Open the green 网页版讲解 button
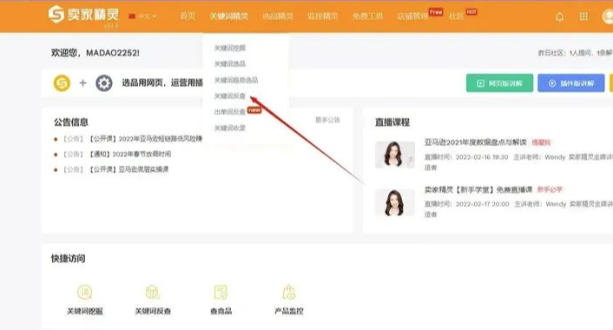The width and height of the screenshot is (613, 330). coord(499,83)
